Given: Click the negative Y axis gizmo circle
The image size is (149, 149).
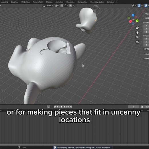Looking at the screenshot, I should point(129,18).
